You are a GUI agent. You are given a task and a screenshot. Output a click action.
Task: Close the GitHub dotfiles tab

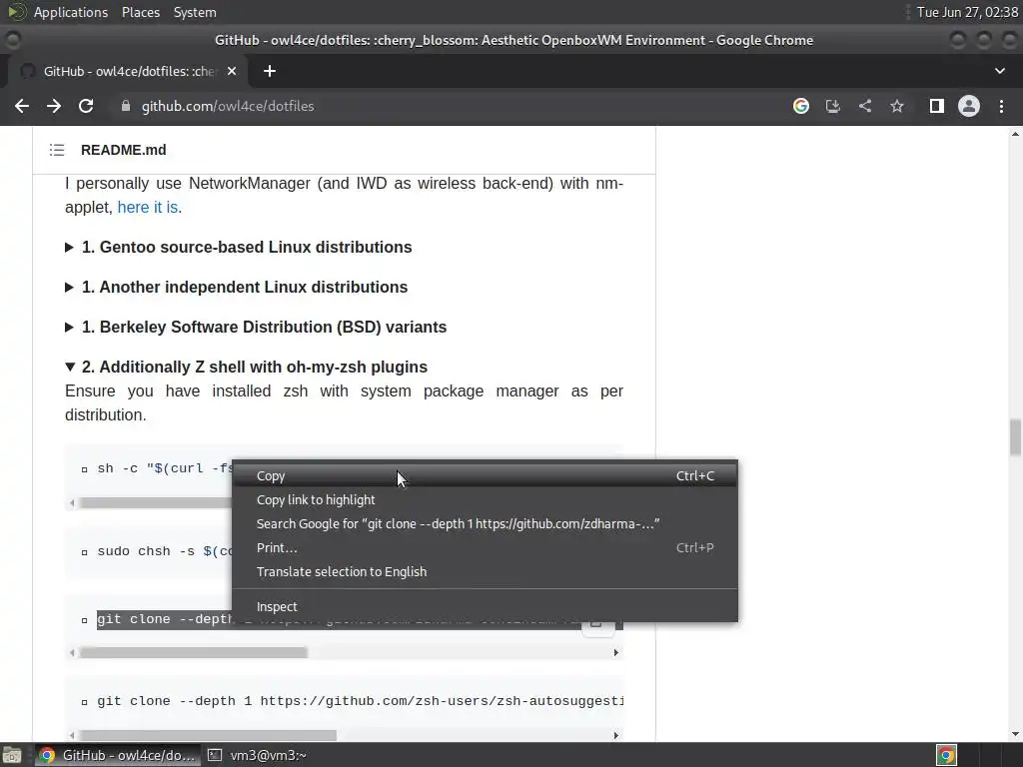coord(232,71)
